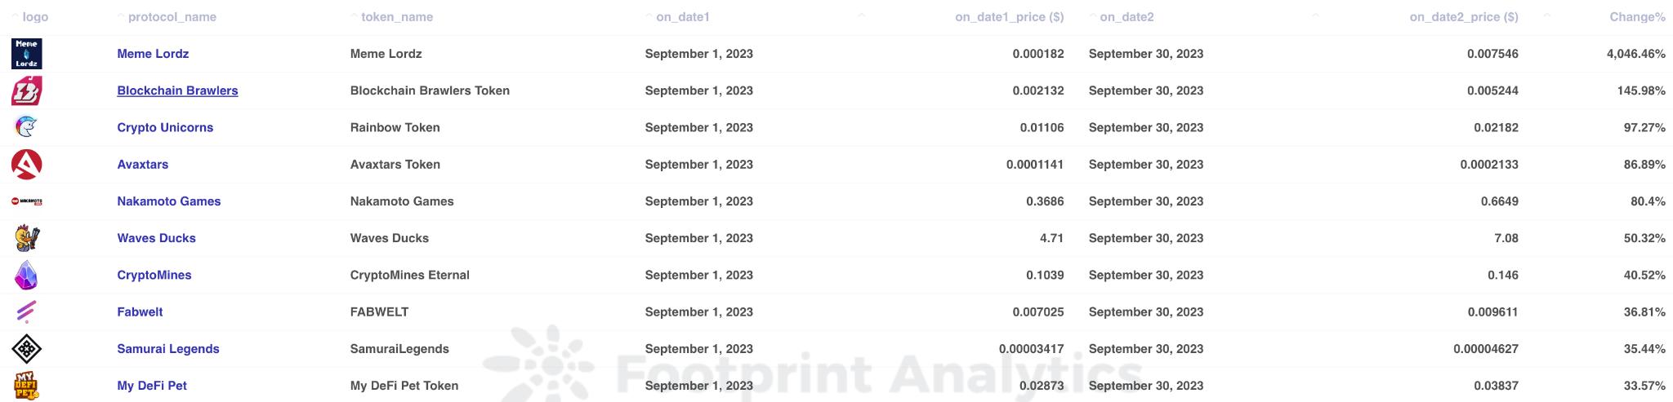The width and height of the screenshot is (1673, 402).
Task: Click the Samurai Legends diamond logo
Action: [26, 349]
